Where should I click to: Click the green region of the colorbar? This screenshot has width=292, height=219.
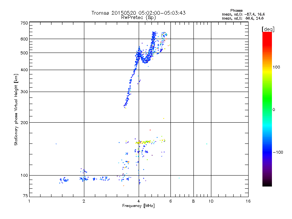[x=267, y=99]
